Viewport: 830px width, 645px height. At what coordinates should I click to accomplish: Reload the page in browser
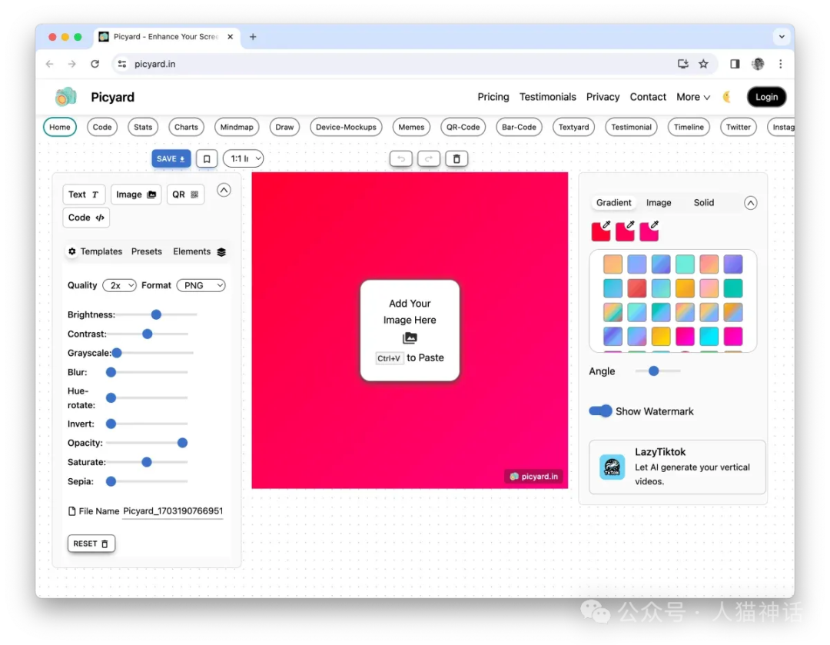(x=95, y=64)
